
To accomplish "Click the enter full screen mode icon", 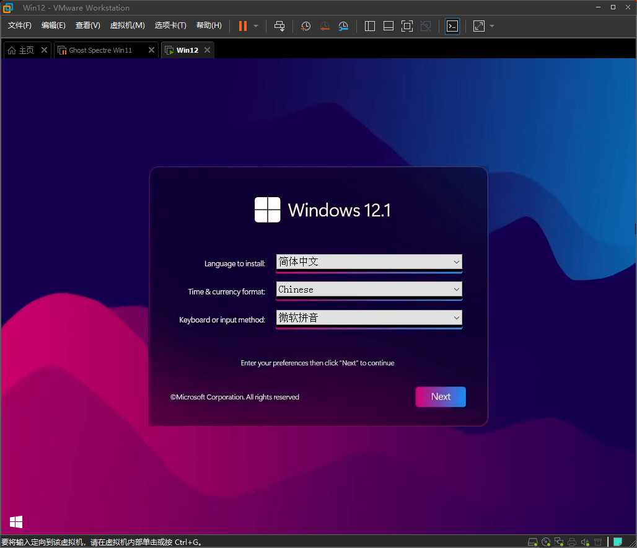I will [x=406, y=26].
